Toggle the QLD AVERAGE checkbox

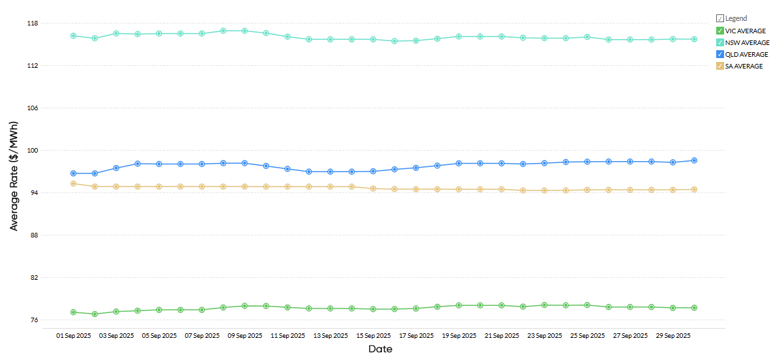pos(719,54)
